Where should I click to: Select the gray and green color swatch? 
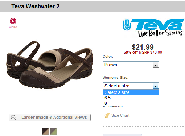53,131
